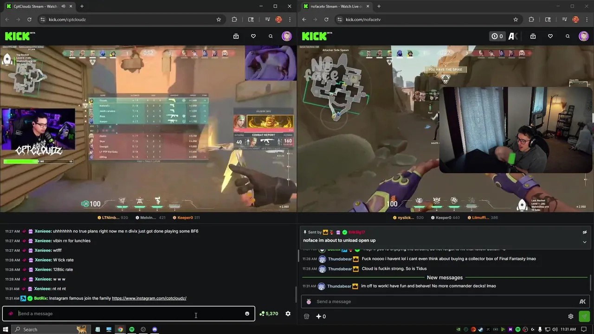Open the extensions puzzle icon in cptcloudz window

click(x=234, y=19)
